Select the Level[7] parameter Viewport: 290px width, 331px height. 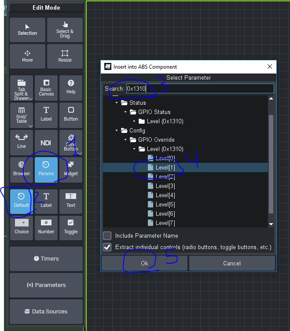pos(165,223)
